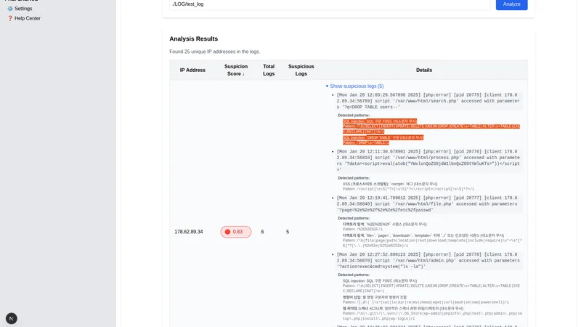Collapse the Show suspicious logs (5) expander

pos(354,86)
